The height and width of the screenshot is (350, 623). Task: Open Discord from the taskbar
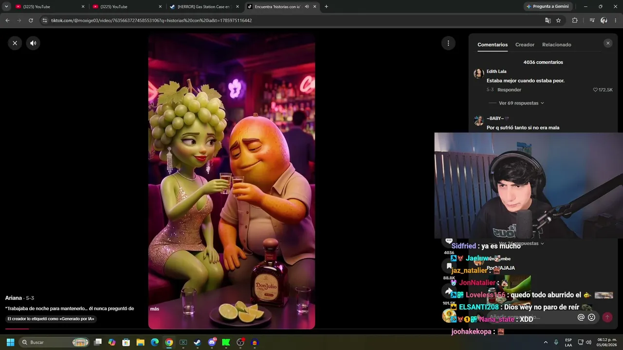[212, 342]
